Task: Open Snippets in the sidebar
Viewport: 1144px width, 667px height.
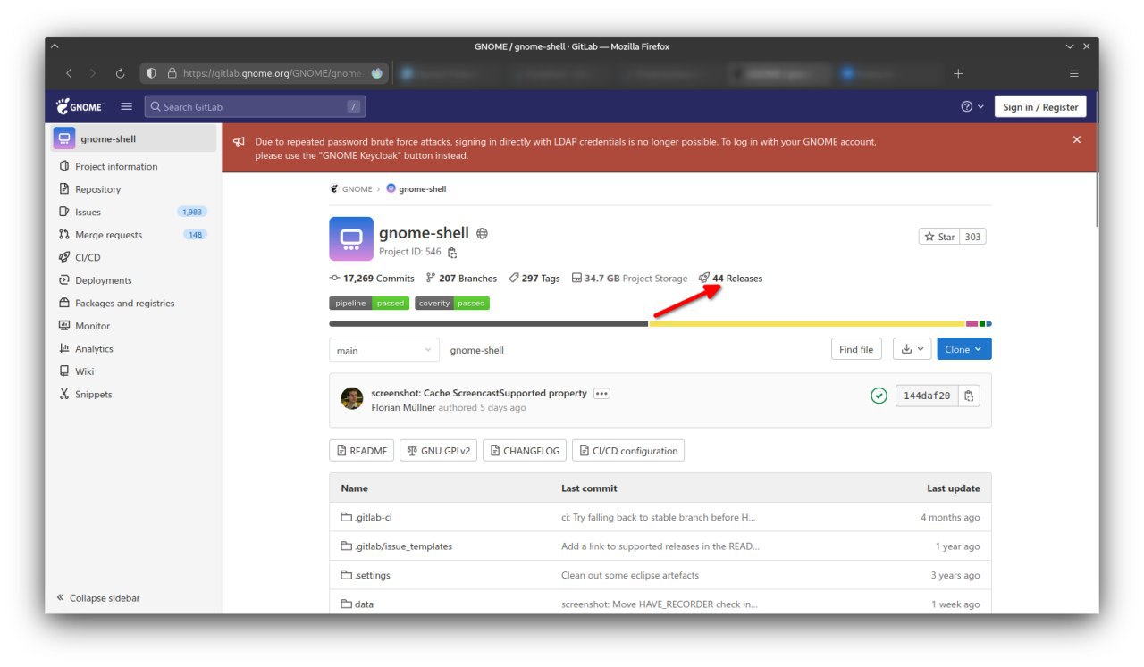Action: pos(93,394)
